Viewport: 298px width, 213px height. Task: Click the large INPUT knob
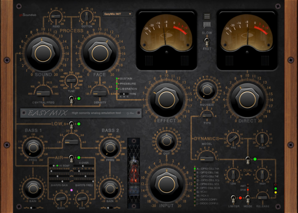click(167, 184)
